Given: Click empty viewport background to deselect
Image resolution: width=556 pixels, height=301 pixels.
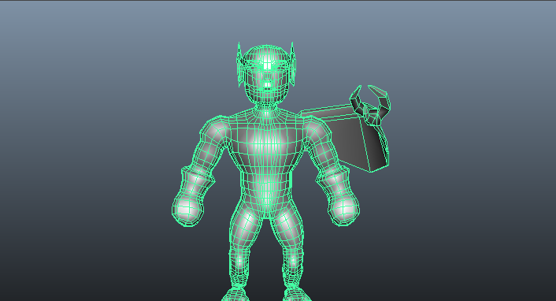Looking at the screenshot, I should 89,142.
